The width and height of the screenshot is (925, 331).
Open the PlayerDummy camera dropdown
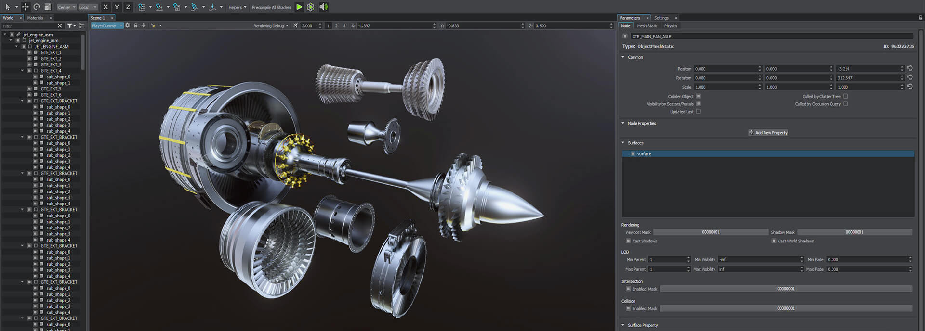click(x=107, y=26)
